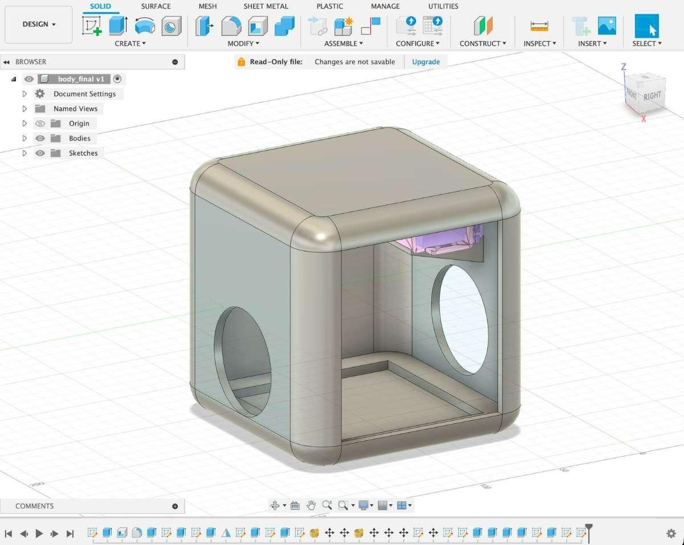The width and height of the screenshot is (684, 545).
Task: Hide the Bodies folder
Action: click(40, 139)
